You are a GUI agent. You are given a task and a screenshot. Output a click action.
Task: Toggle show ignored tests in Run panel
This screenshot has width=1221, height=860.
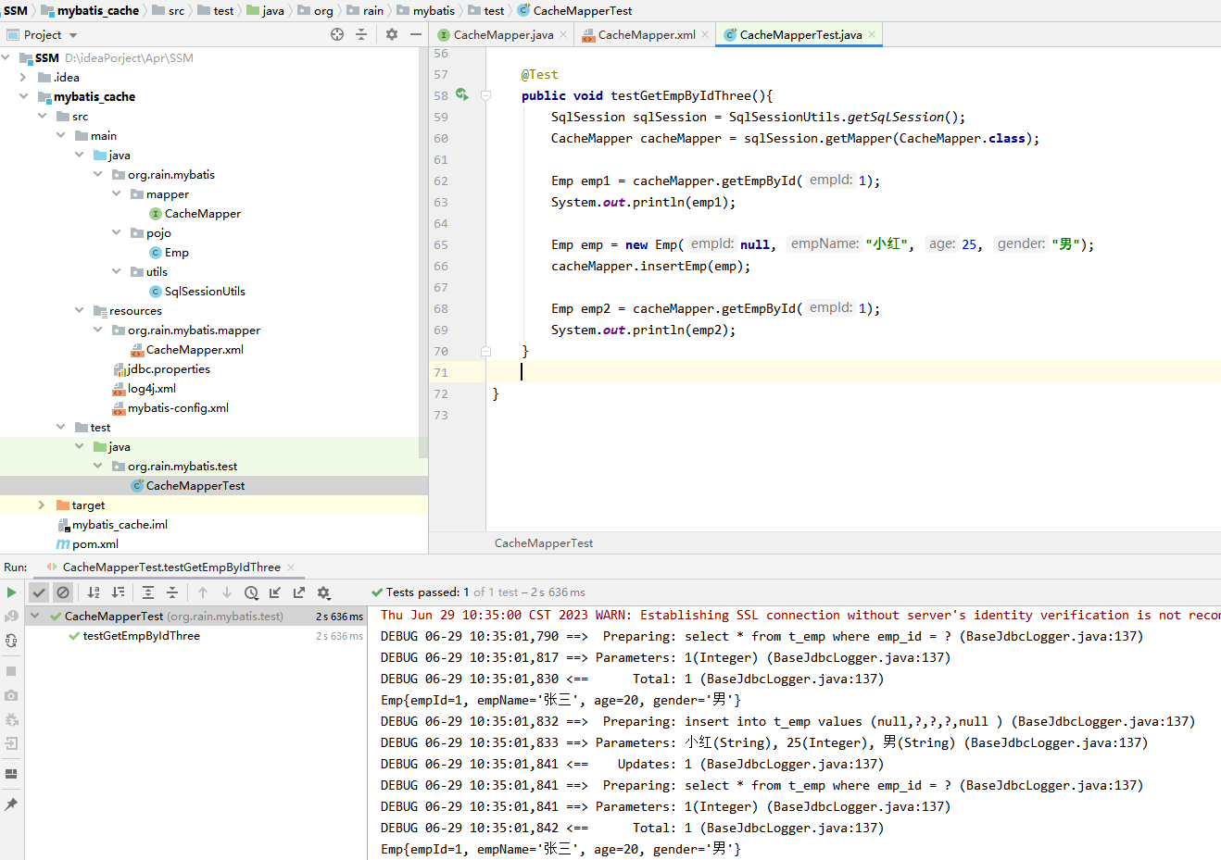(x=63, y=592)
